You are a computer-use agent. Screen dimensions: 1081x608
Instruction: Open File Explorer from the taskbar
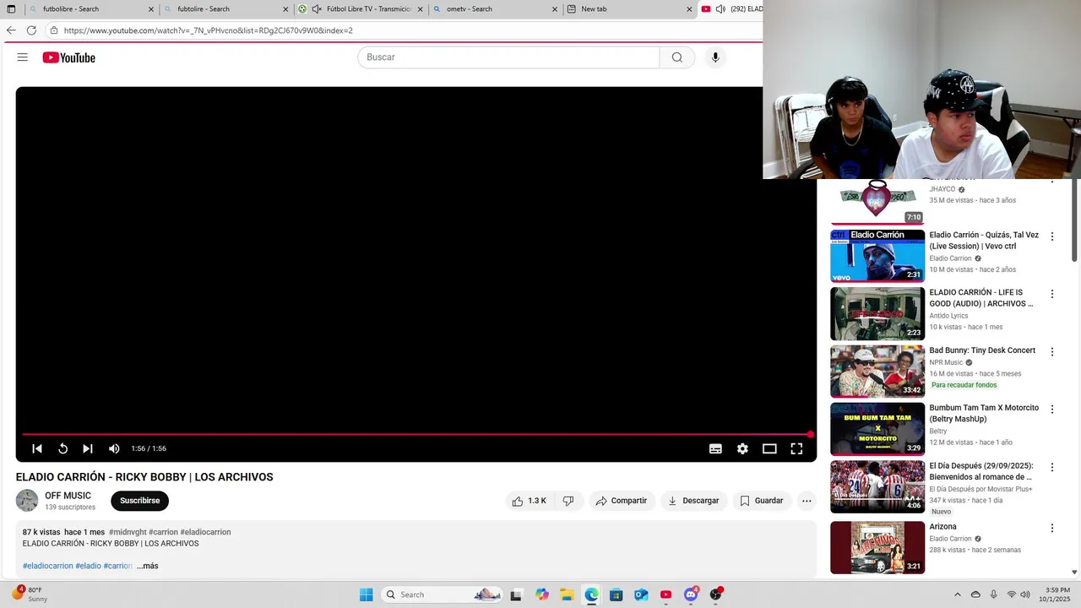click(x=567, y=594)
